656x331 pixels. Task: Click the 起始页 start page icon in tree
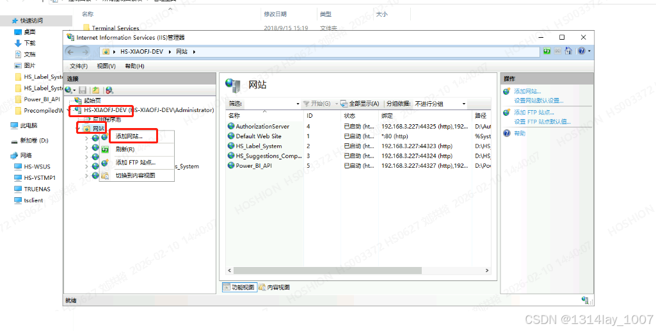tap(78, 101)
